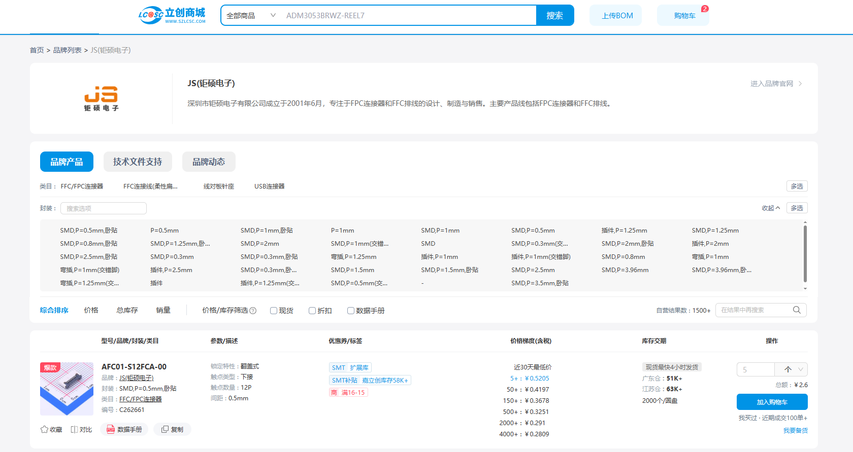Open 品牌列表 breadcrumb link
Screen dimensions: 853x452
coord(67,50)
